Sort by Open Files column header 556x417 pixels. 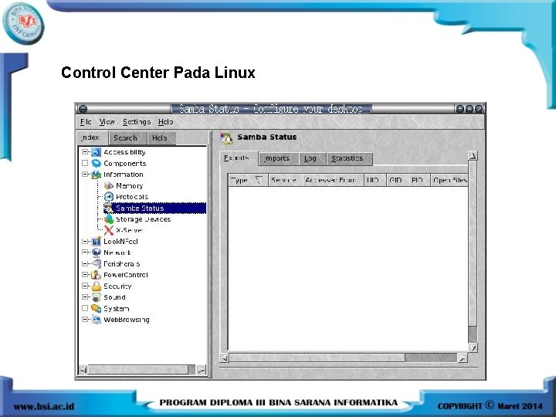click(x=449, y=180)
